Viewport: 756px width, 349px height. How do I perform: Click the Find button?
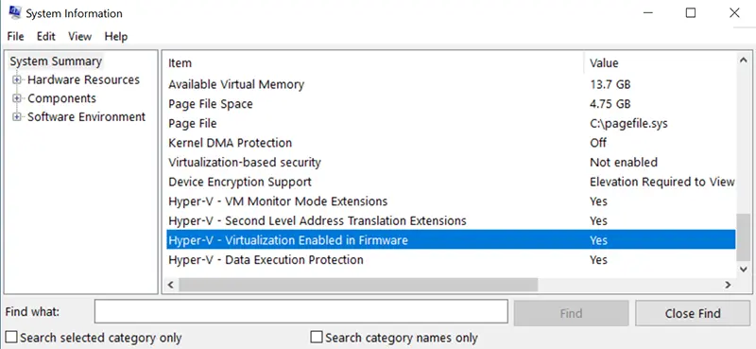(571, 313)
